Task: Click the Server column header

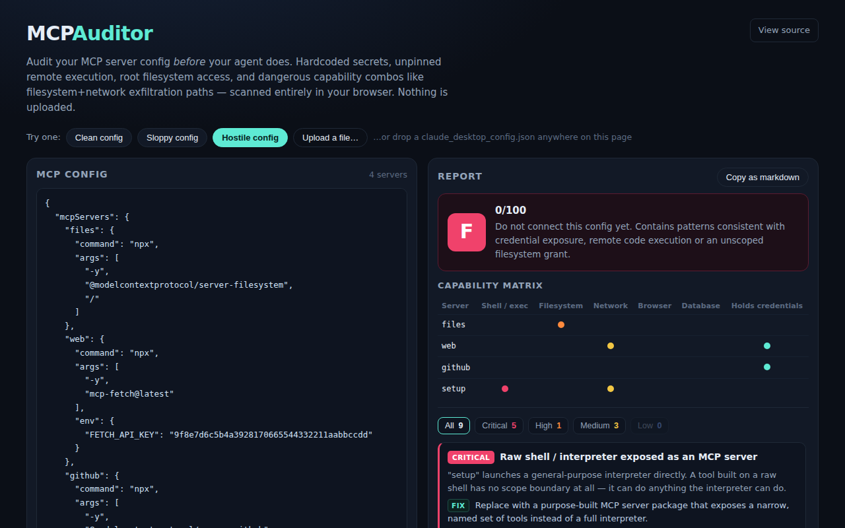Action: [455, 306]
